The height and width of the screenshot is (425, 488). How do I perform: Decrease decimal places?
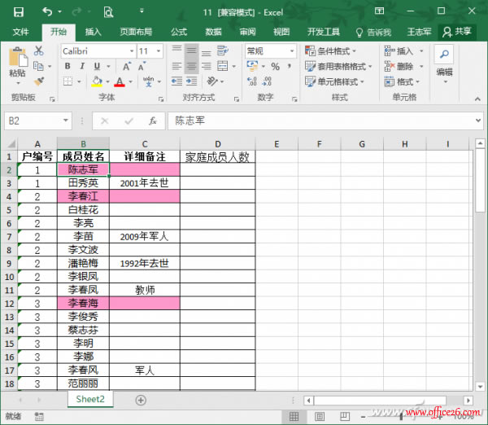(x=267, y=81)
